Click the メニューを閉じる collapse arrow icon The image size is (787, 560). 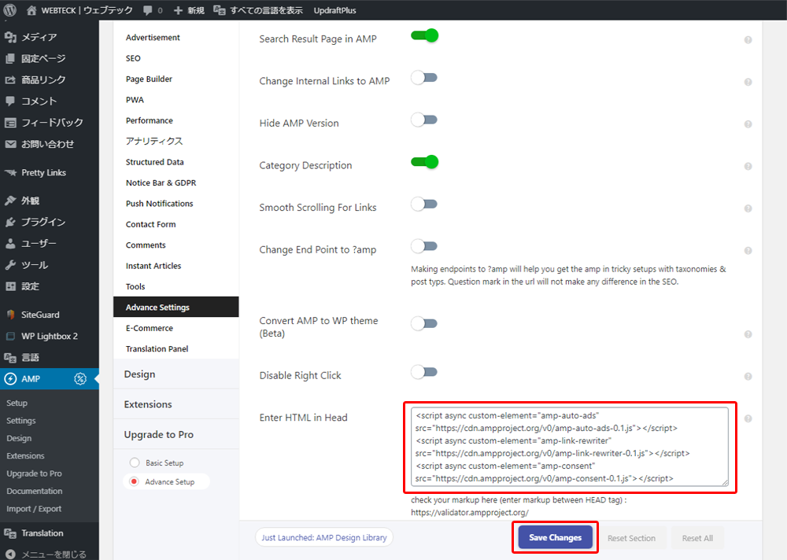tap(10, 554)
